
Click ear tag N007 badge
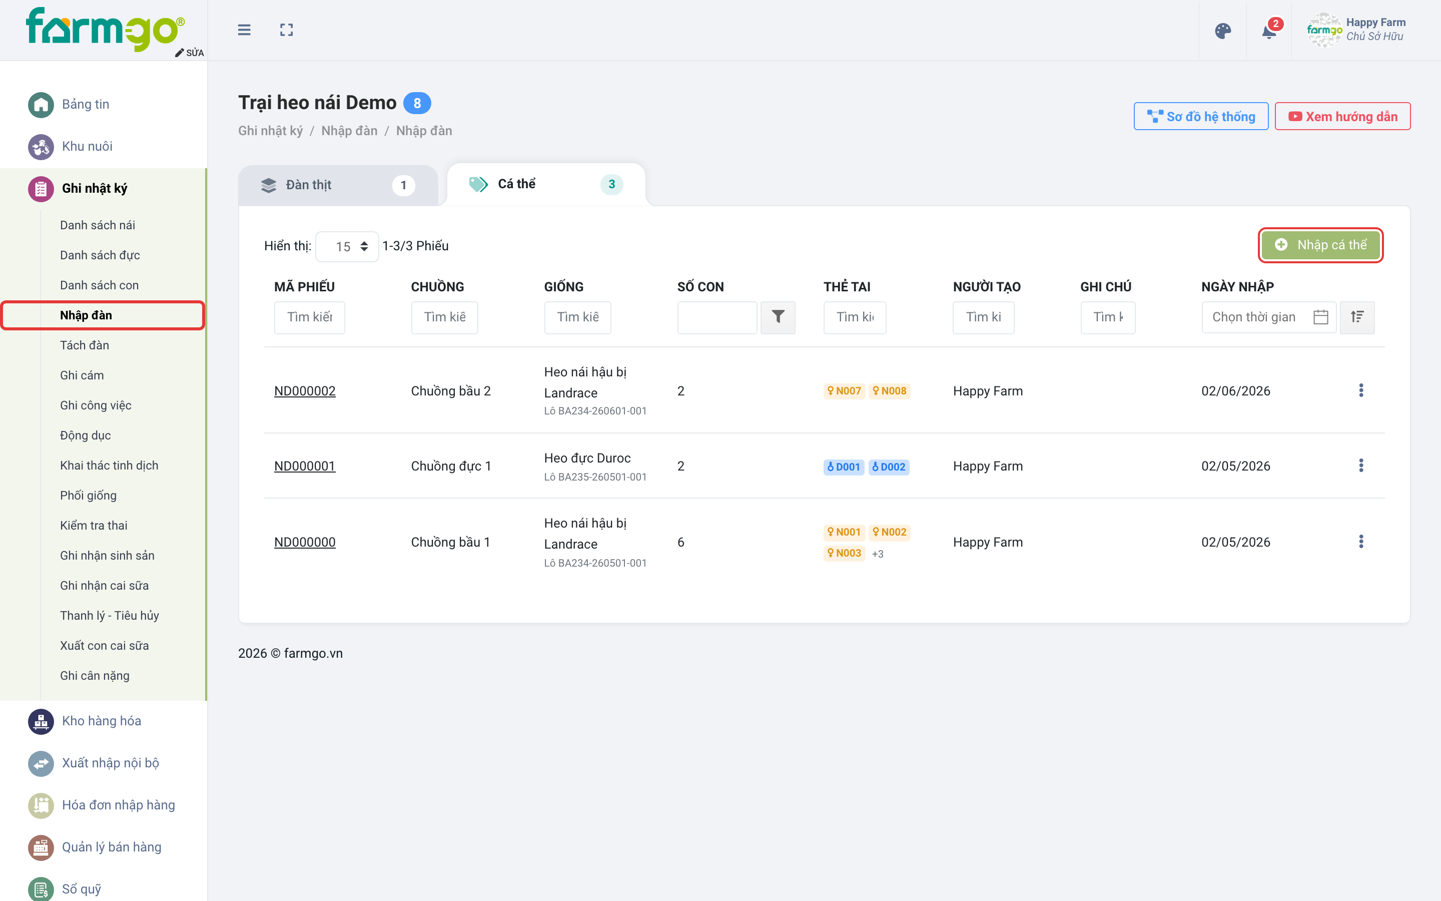pyautogui.click(x=844, y=391)
